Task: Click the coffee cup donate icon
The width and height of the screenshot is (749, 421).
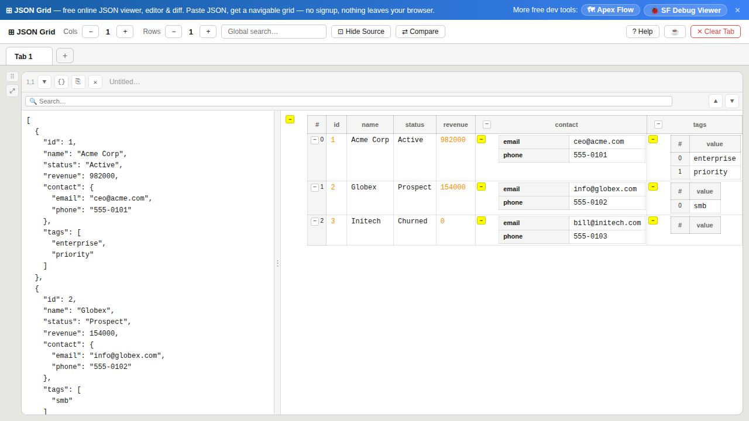Action: click(x=675, y=32)
